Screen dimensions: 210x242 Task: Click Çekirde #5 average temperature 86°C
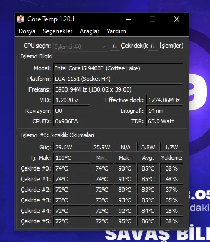[148, 221]
